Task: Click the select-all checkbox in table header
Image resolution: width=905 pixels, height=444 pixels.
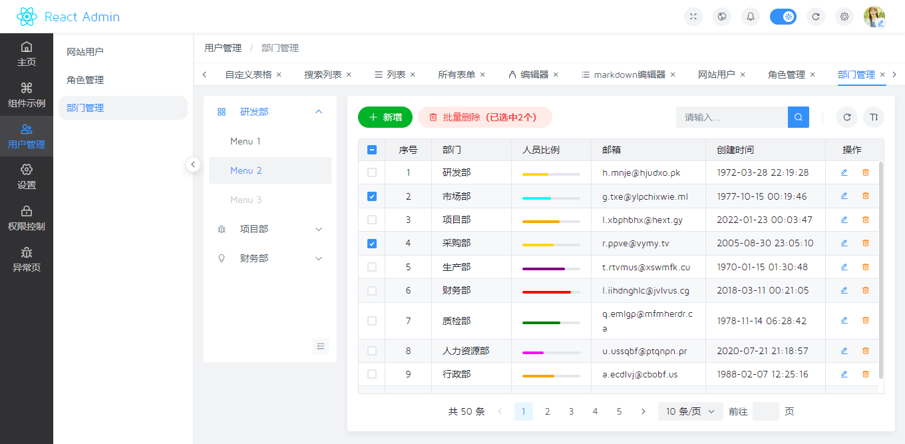Action: click(x=371, y=150)
